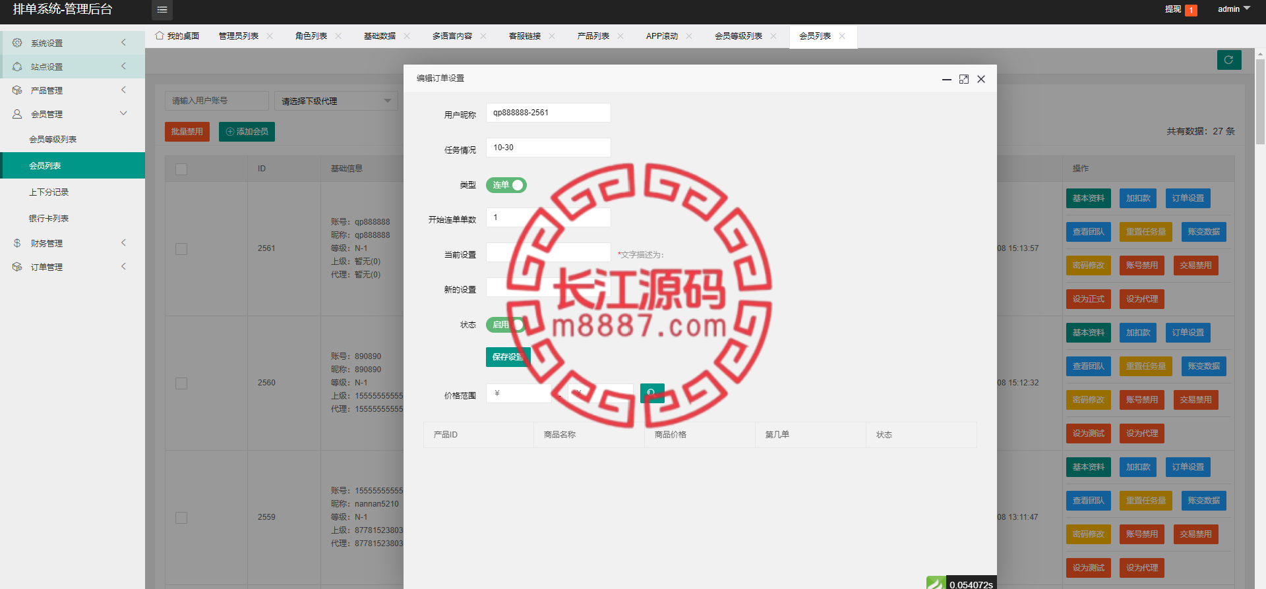This screenshot has height=589, width=1266.
Task: Expand the 系统设置 menu chevron
Action: pyautogui.click(x=123, y=42)
